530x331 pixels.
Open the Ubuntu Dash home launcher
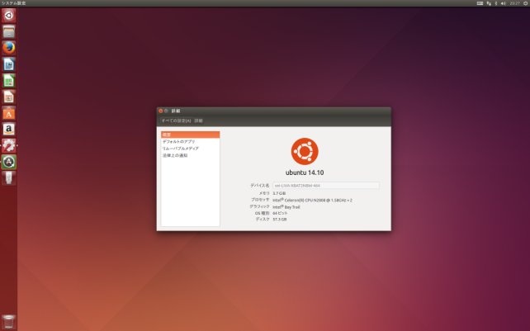pyautogui.click(x=9, y=16)
